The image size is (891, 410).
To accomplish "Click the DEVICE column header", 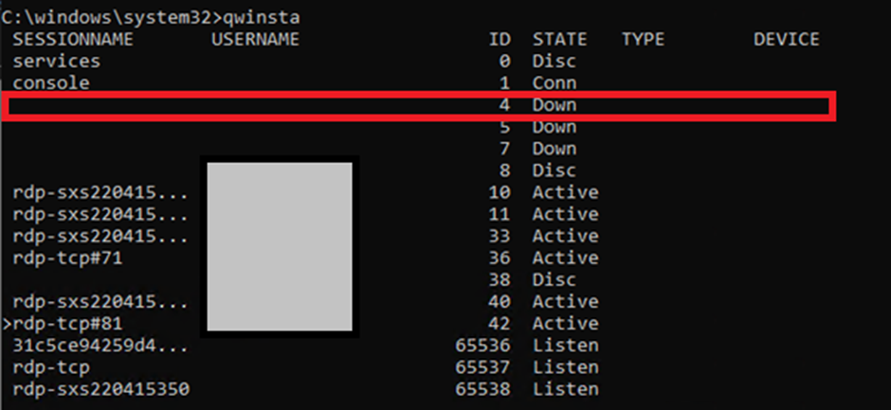I will (786, 39).
